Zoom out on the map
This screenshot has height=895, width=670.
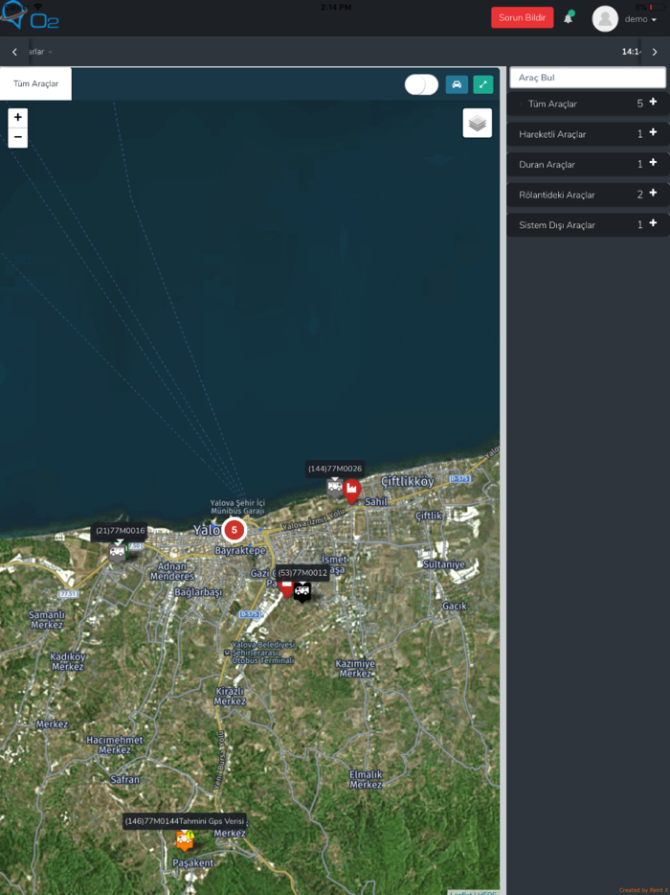17,138
